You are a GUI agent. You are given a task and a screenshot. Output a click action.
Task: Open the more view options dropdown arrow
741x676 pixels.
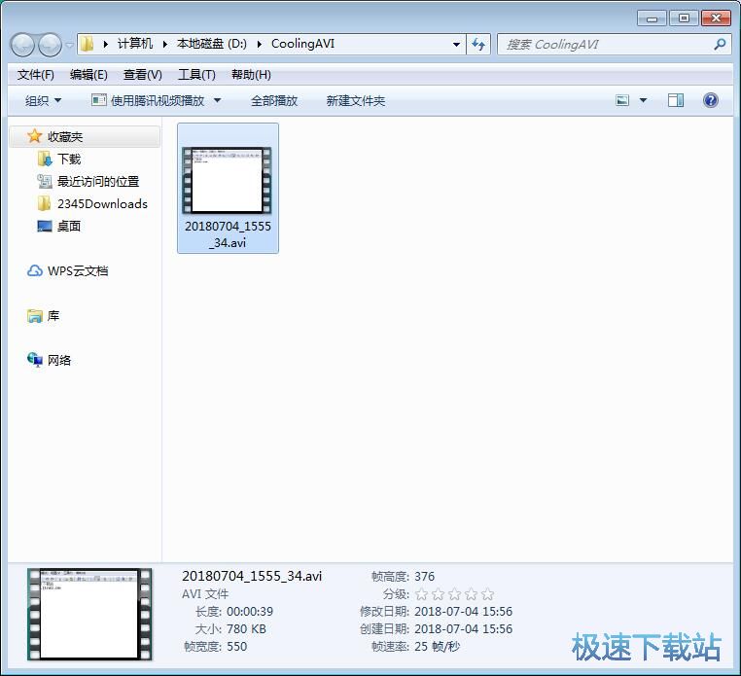[643, 100]
